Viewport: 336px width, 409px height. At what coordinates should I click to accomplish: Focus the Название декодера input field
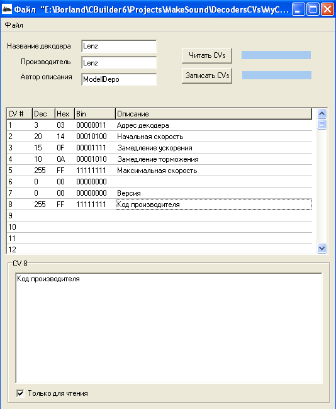point(119,46)
